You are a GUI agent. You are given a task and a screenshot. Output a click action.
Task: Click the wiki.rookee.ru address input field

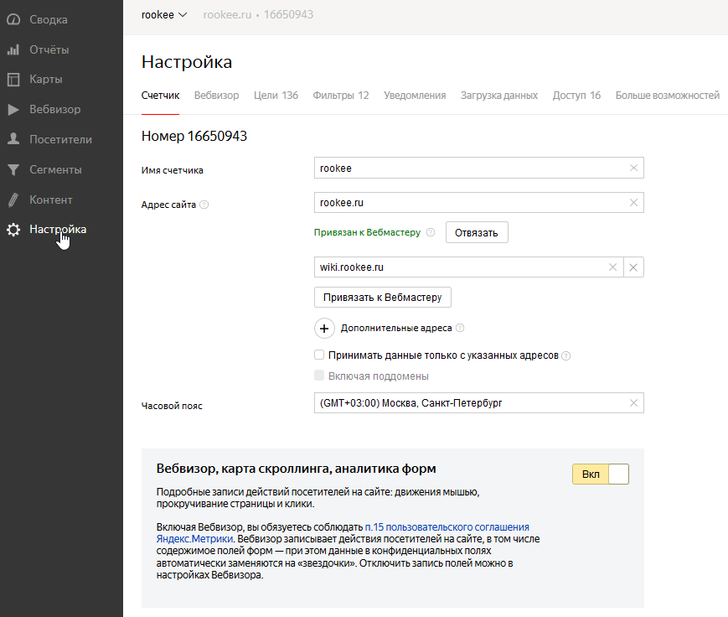click(461, 267)
